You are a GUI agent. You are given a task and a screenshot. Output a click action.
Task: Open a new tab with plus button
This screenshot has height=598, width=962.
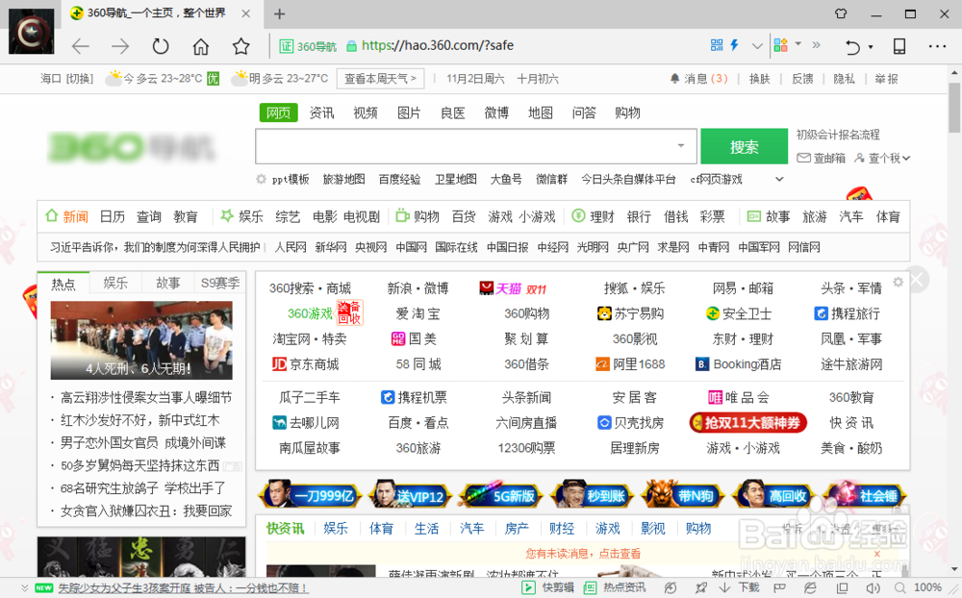click(x=279, y=13)
